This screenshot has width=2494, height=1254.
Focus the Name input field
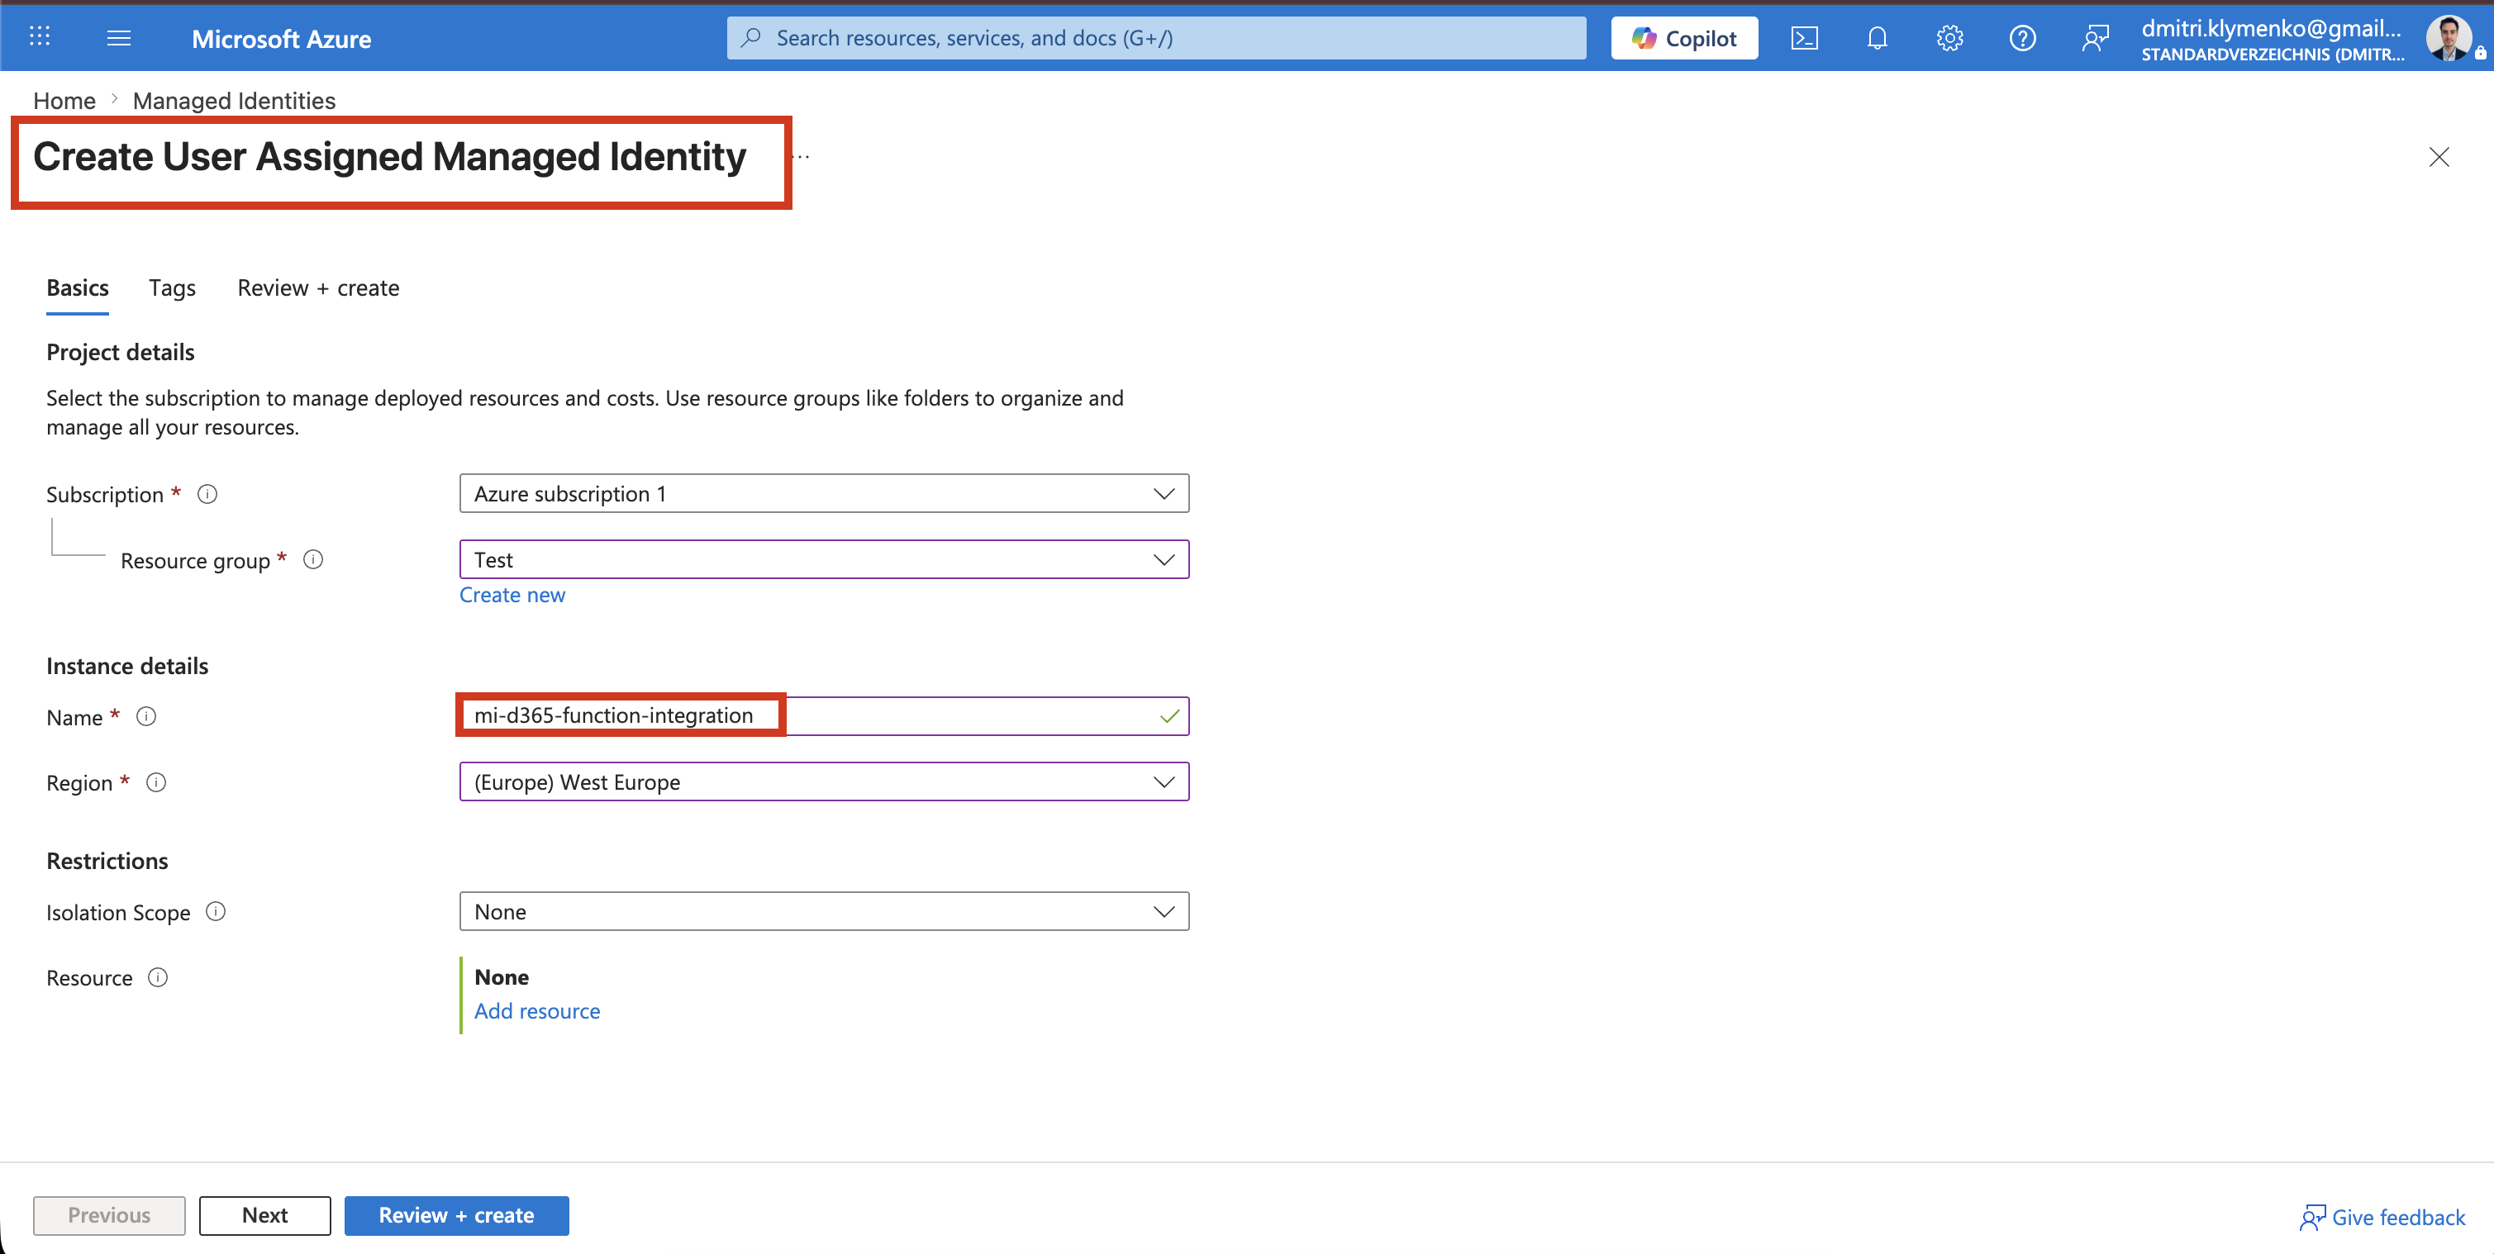pos(824,716)
